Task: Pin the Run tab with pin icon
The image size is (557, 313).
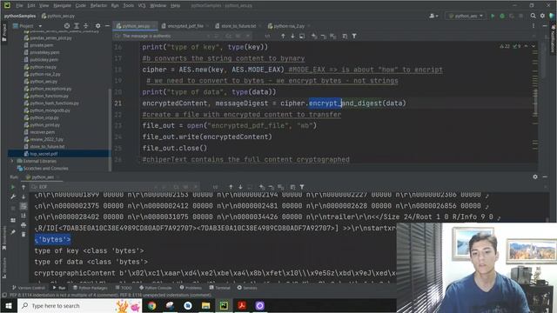Action: tap(13, 232)
